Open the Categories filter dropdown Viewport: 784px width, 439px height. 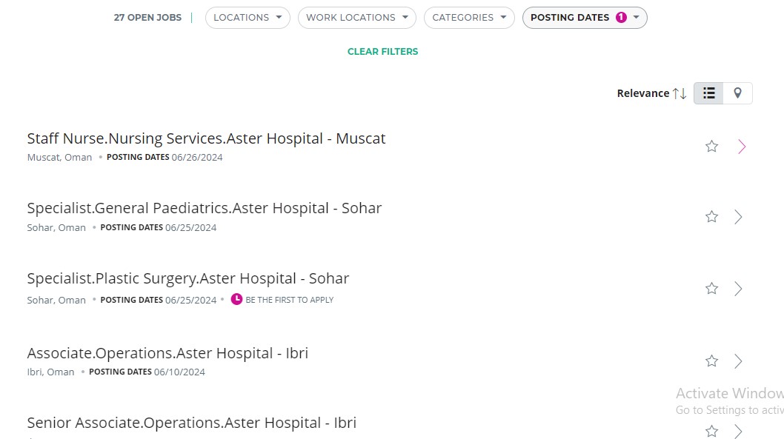click(x=469, y=18)
